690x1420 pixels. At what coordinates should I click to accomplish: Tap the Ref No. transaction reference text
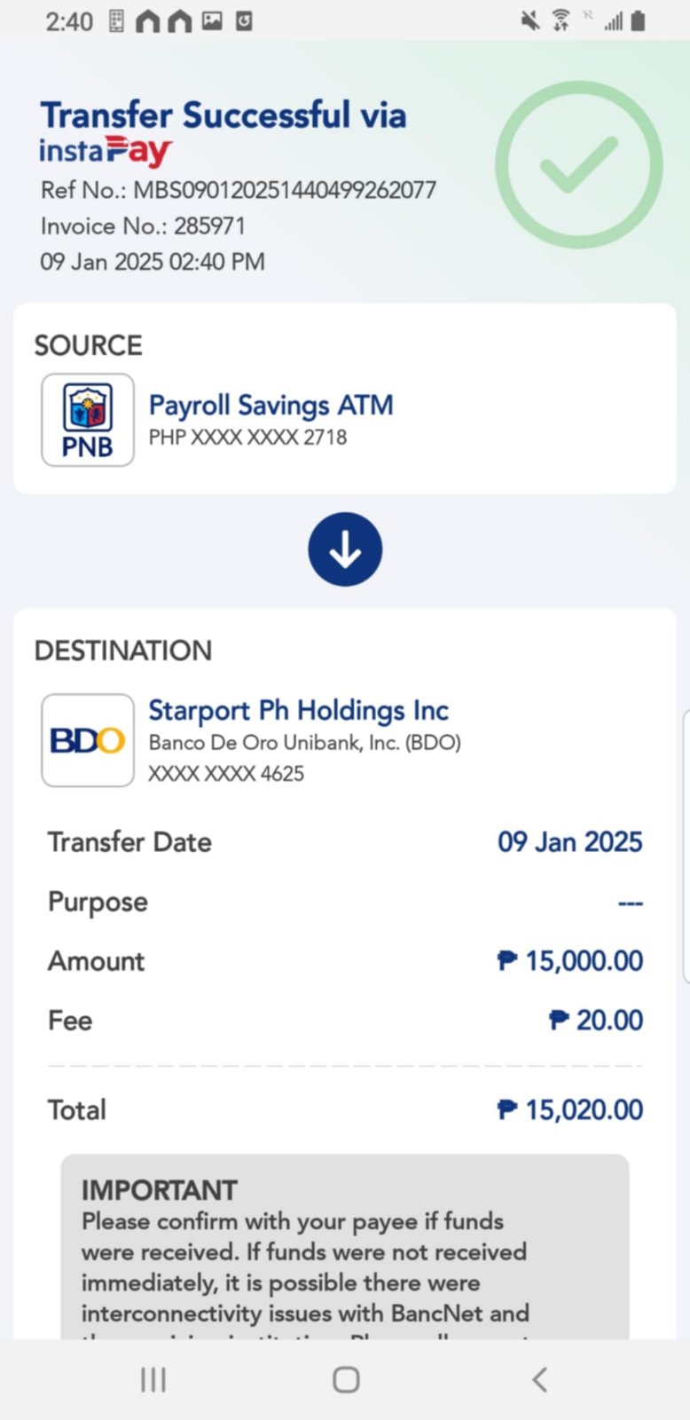(239, 190)
